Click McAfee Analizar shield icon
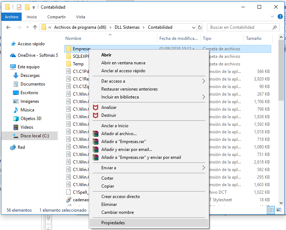286x230 pixels. 96,107
